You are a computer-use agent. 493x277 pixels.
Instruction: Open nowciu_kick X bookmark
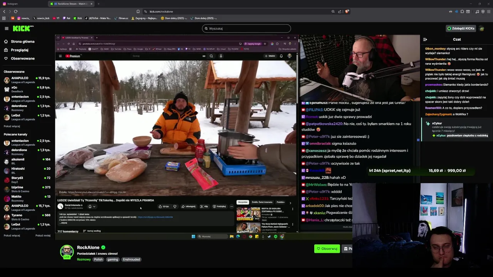point(41,18)
